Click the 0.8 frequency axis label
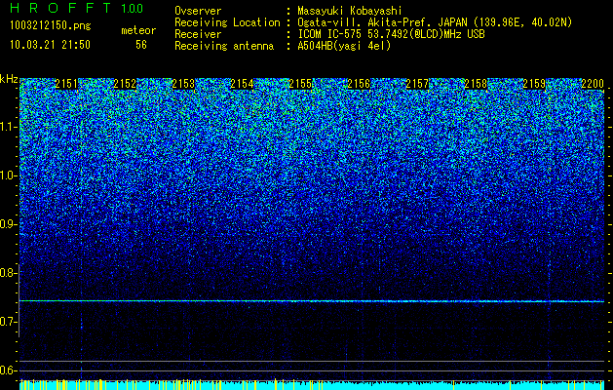Viewport: 613px width, 390px height. click(8, 273)
